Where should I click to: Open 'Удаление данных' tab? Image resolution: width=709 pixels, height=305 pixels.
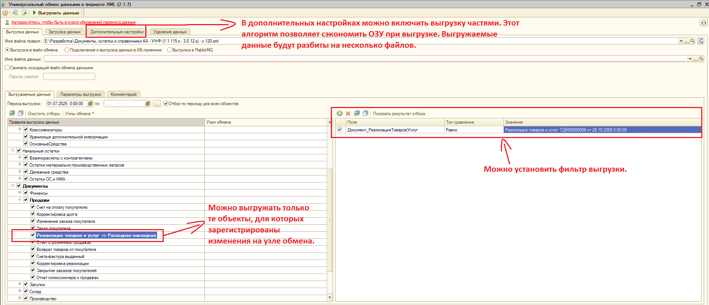tap(170, 32)
